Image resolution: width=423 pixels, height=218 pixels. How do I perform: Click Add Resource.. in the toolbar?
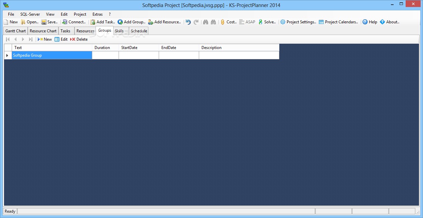tap(164, 22)
